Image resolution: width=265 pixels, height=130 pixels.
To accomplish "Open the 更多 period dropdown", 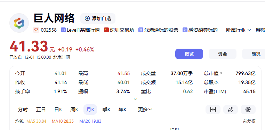I will [145, 109].
